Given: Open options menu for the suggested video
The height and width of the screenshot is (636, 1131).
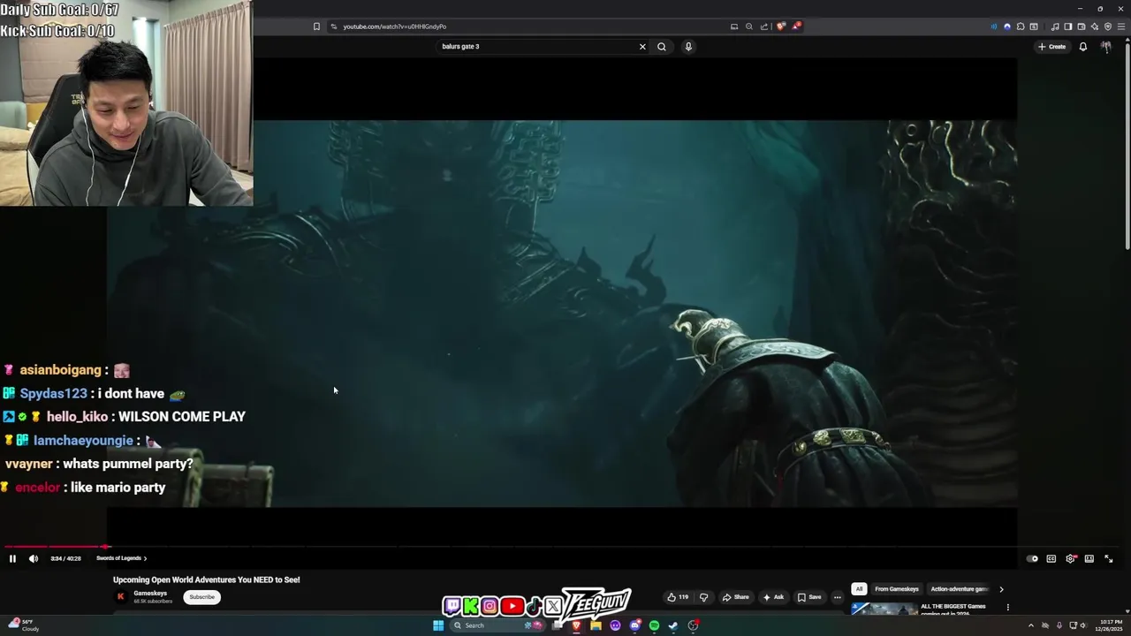Looking at the screenshot, I should coord(1007,608).
